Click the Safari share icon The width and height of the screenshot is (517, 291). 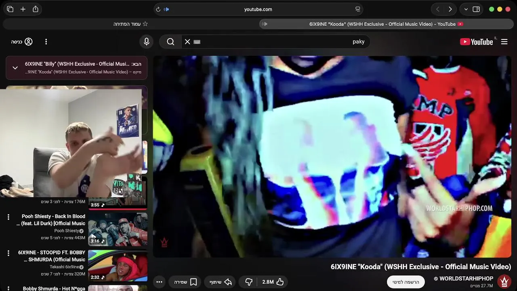point(36,9)
